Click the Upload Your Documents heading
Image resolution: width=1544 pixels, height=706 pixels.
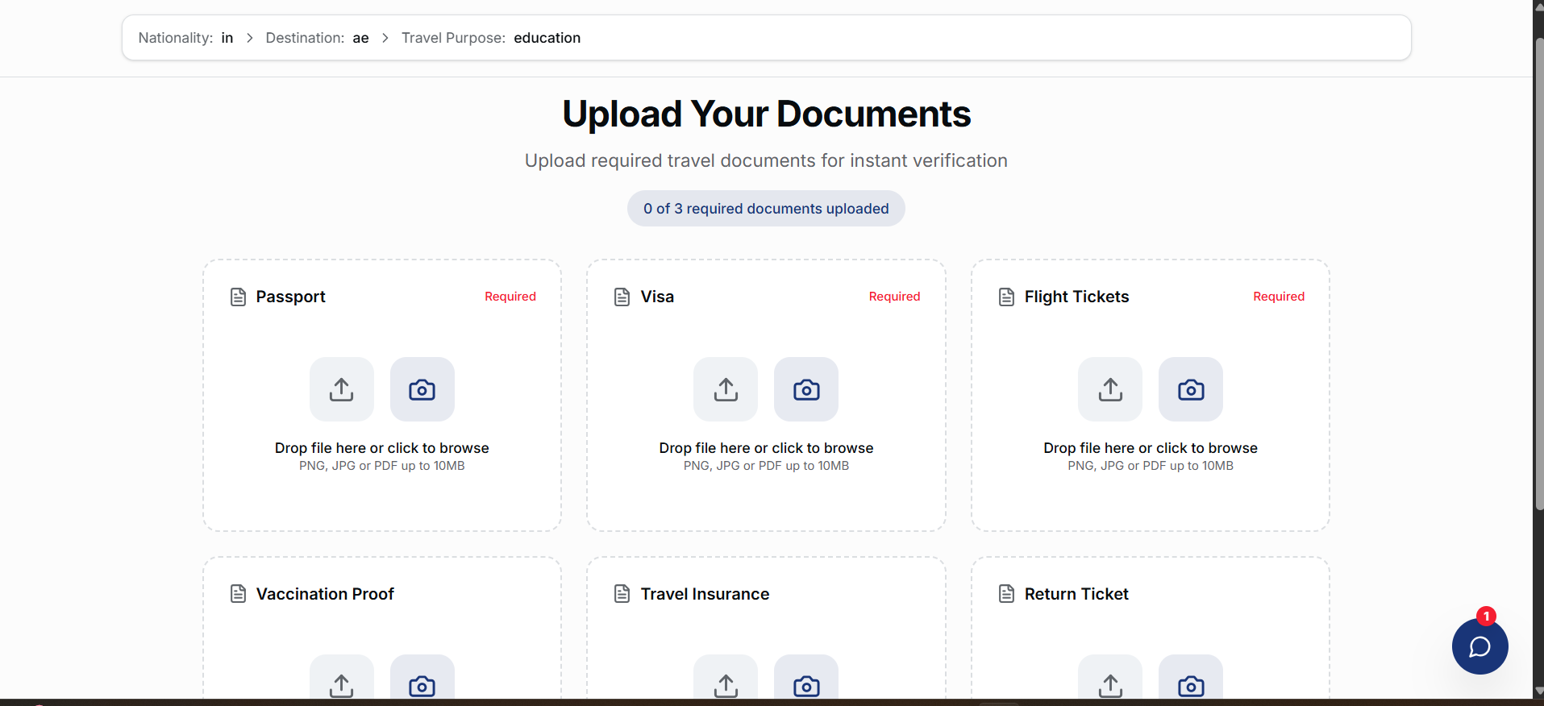click(x=766, y=114)
